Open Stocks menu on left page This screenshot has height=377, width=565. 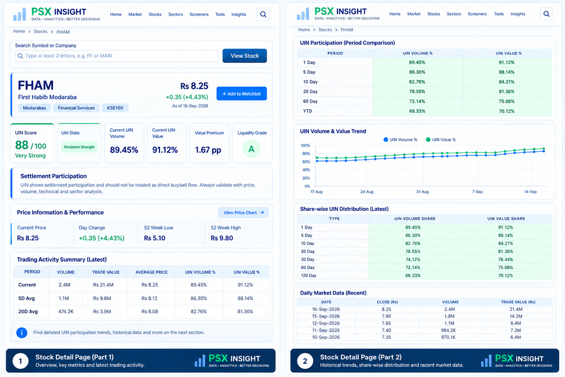point(155,14)
